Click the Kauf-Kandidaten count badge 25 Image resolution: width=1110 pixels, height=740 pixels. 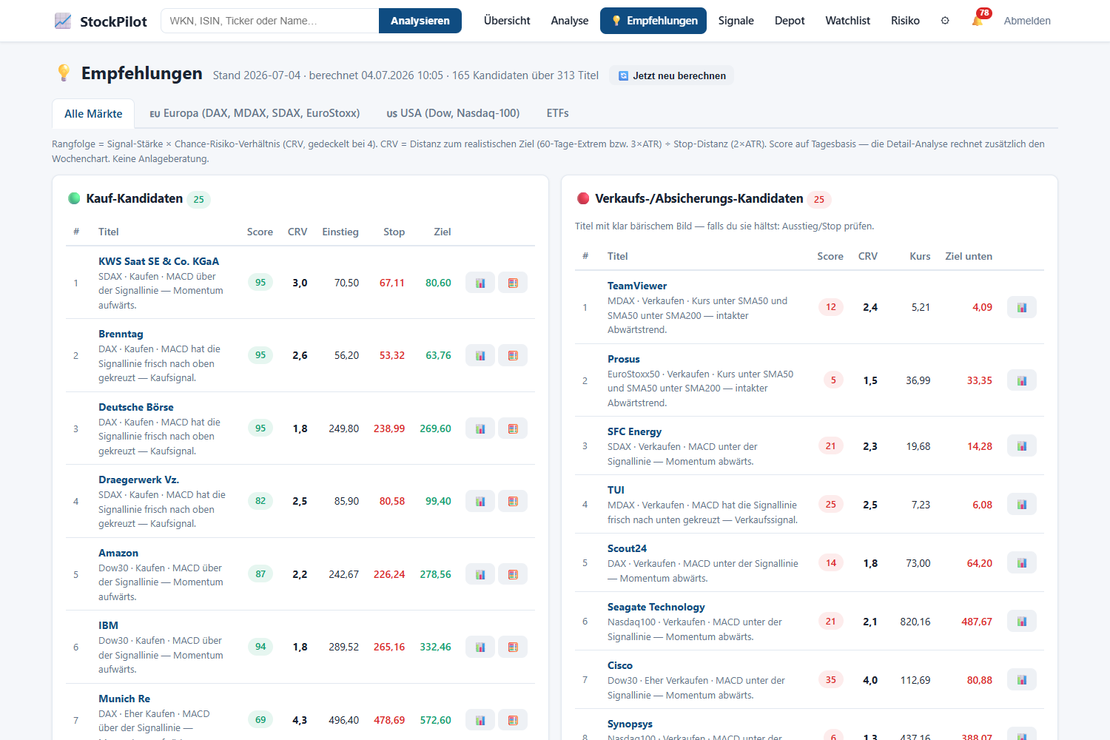(x=198, y=199)
